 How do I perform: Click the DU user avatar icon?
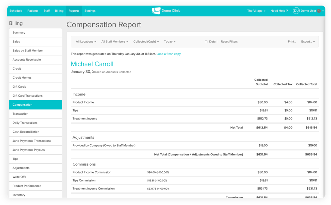pos(296,11)
